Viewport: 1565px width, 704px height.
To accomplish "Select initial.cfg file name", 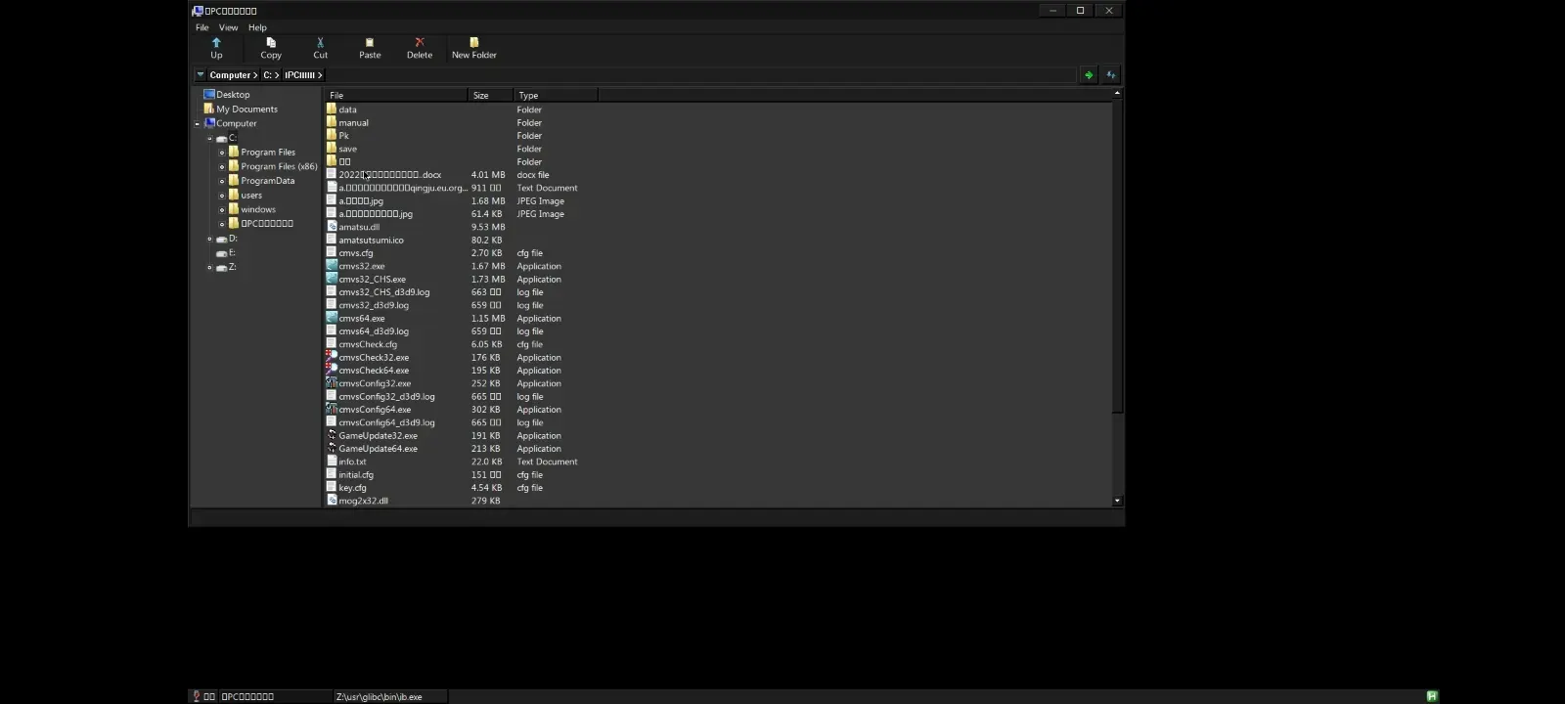I will [x=356, y=475].
